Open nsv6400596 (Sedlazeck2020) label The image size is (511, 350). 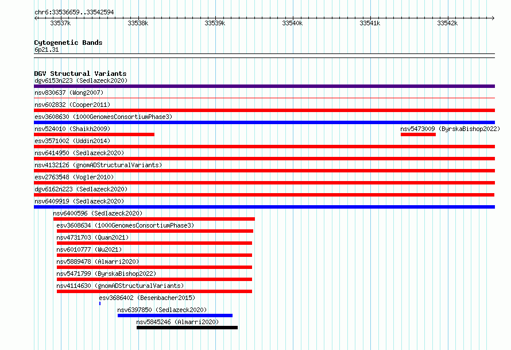point(98,213)
